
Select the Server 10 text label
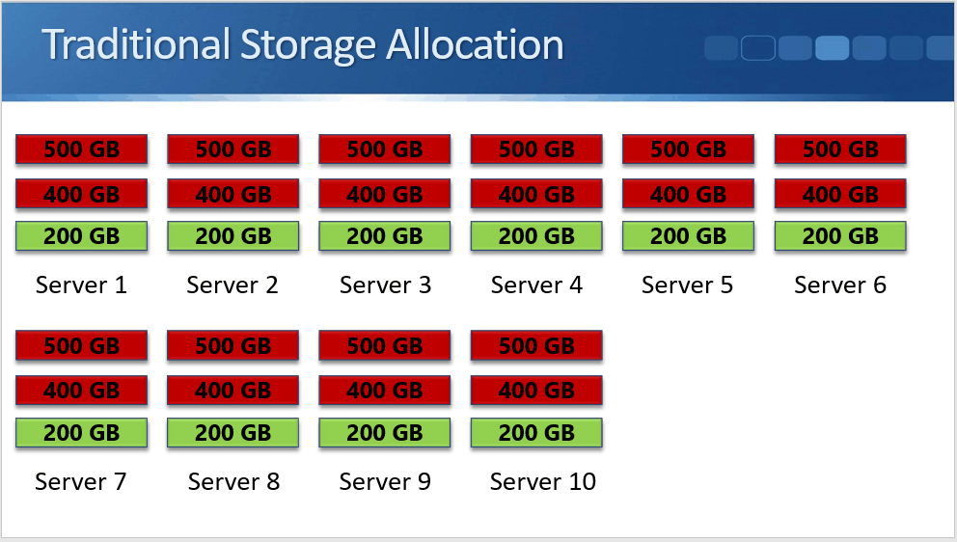pos(542,481)
